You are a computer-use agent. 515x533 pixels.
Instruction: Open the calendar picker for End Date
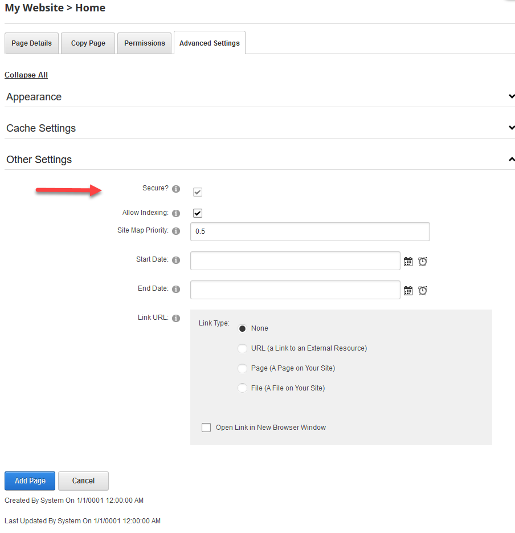point(408,290)
